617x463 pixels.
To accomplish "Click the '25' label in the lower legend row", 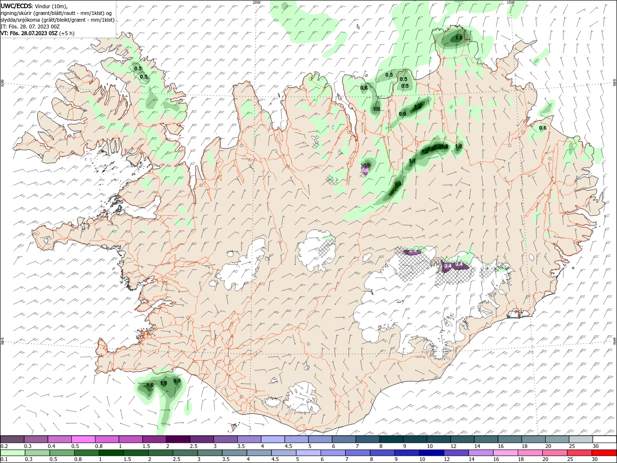I will point(570,460).
